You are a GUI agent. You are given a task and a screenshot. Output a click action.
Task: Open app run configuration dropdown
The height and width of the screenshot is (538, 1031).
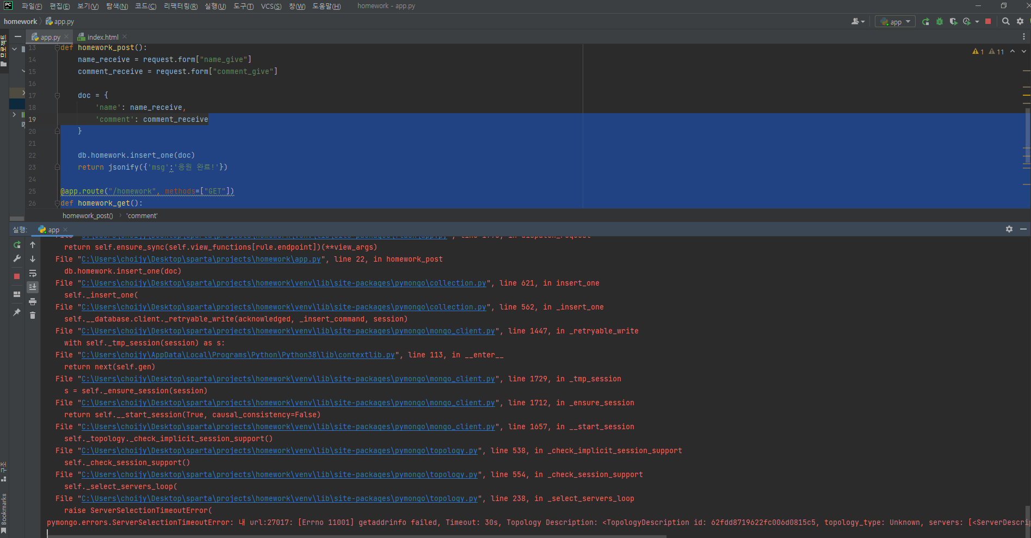[895, 22]
